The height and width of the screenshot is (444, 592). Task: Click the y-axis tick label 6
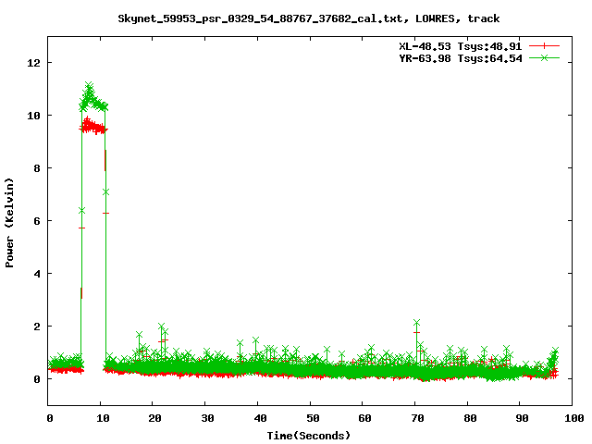pyautogui.click(x=37, y=221)
